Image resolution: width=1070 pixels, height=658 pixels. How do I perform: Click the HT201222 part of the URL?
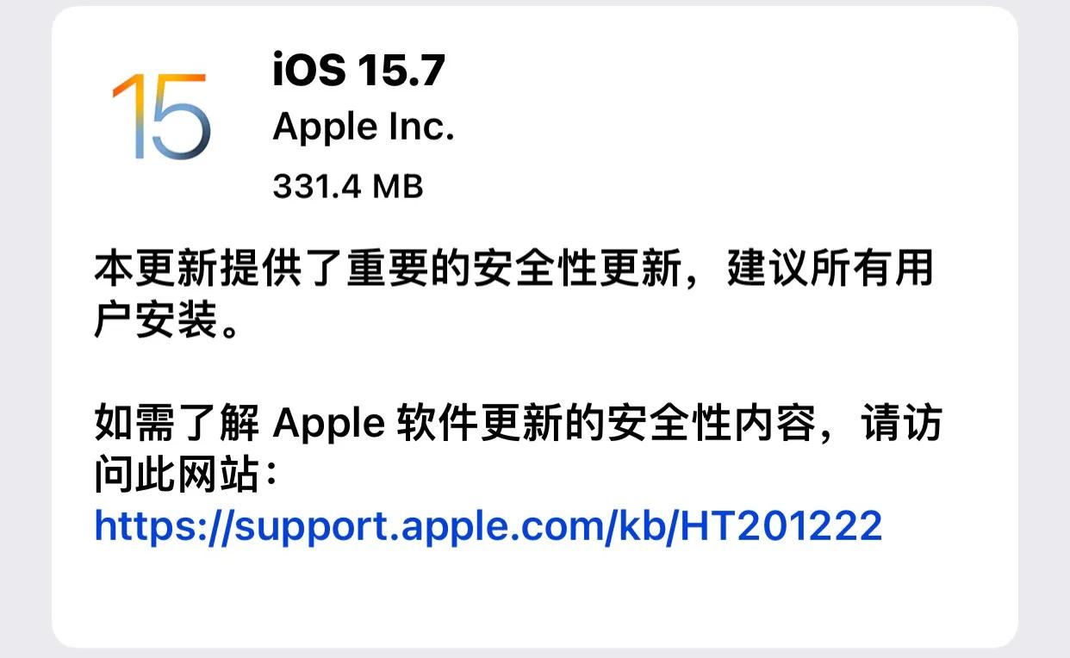pos(781,525)
